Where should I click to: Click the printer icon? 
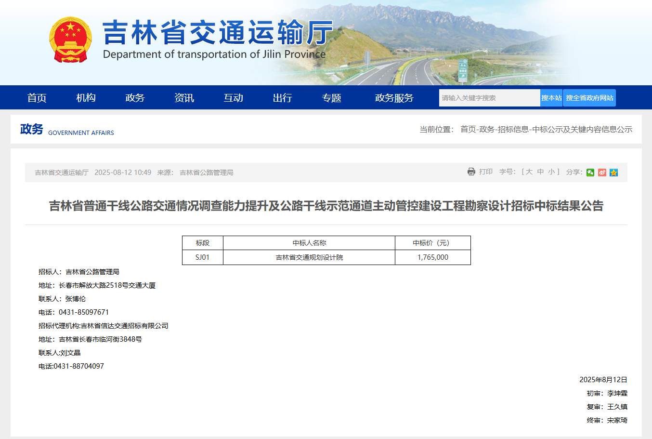[471, 172]
